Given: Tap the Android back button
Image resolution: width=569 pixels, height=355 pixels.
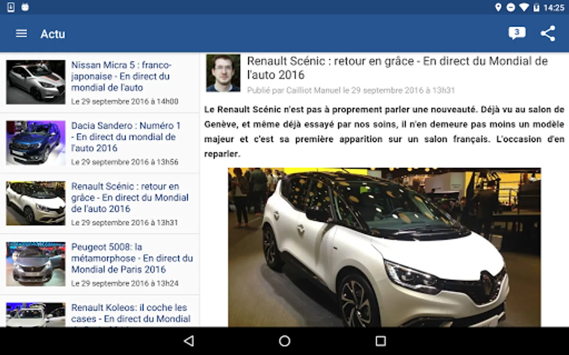Looking at the screenshot, I should pyautogui.click(x=189, y=341).
